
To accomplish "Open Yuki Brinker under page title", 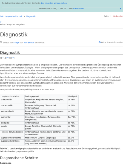I will click(29, 42).
